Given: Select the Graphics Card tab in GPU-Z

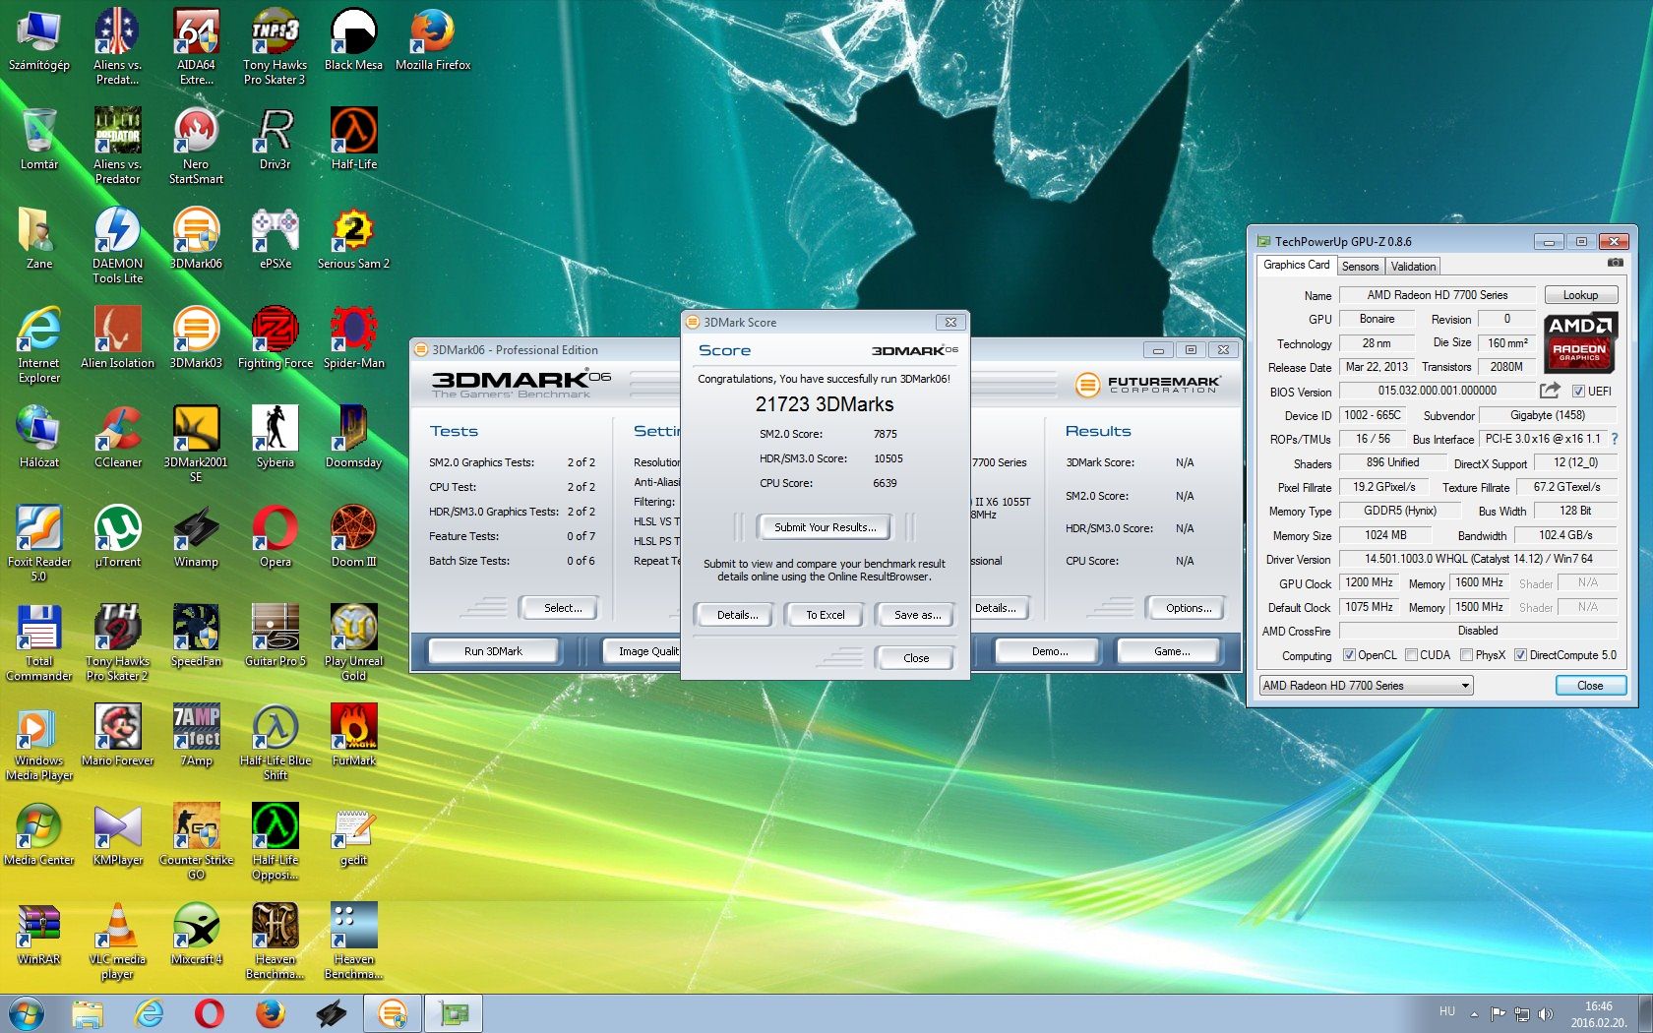Looking at the screenshot, I should coord(1296,265).
